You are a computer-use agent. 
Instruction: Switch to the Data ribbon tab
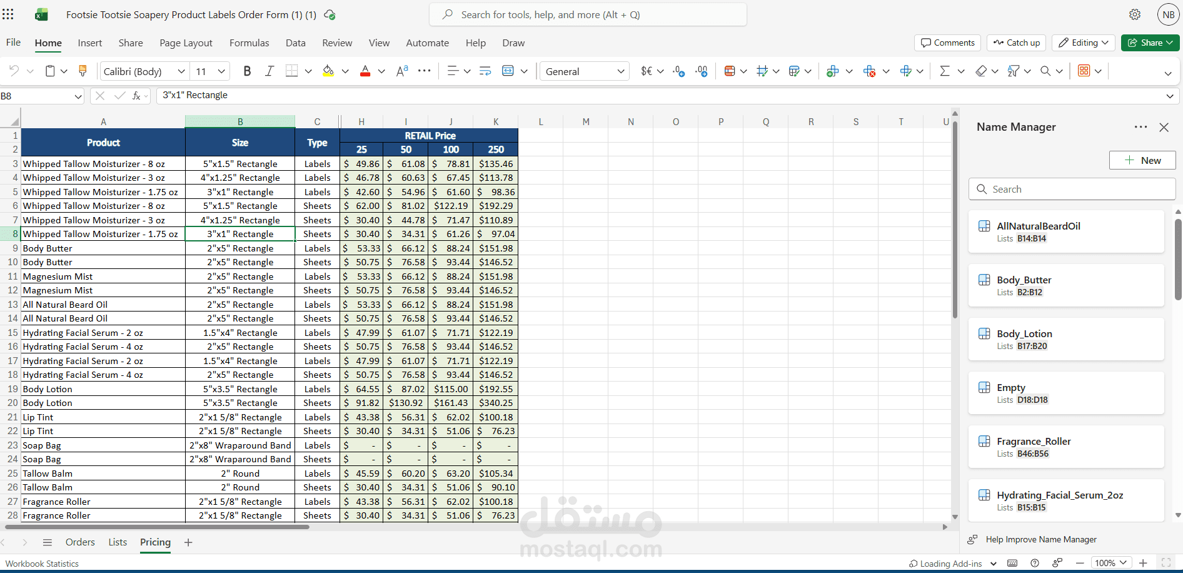[296, 43]
